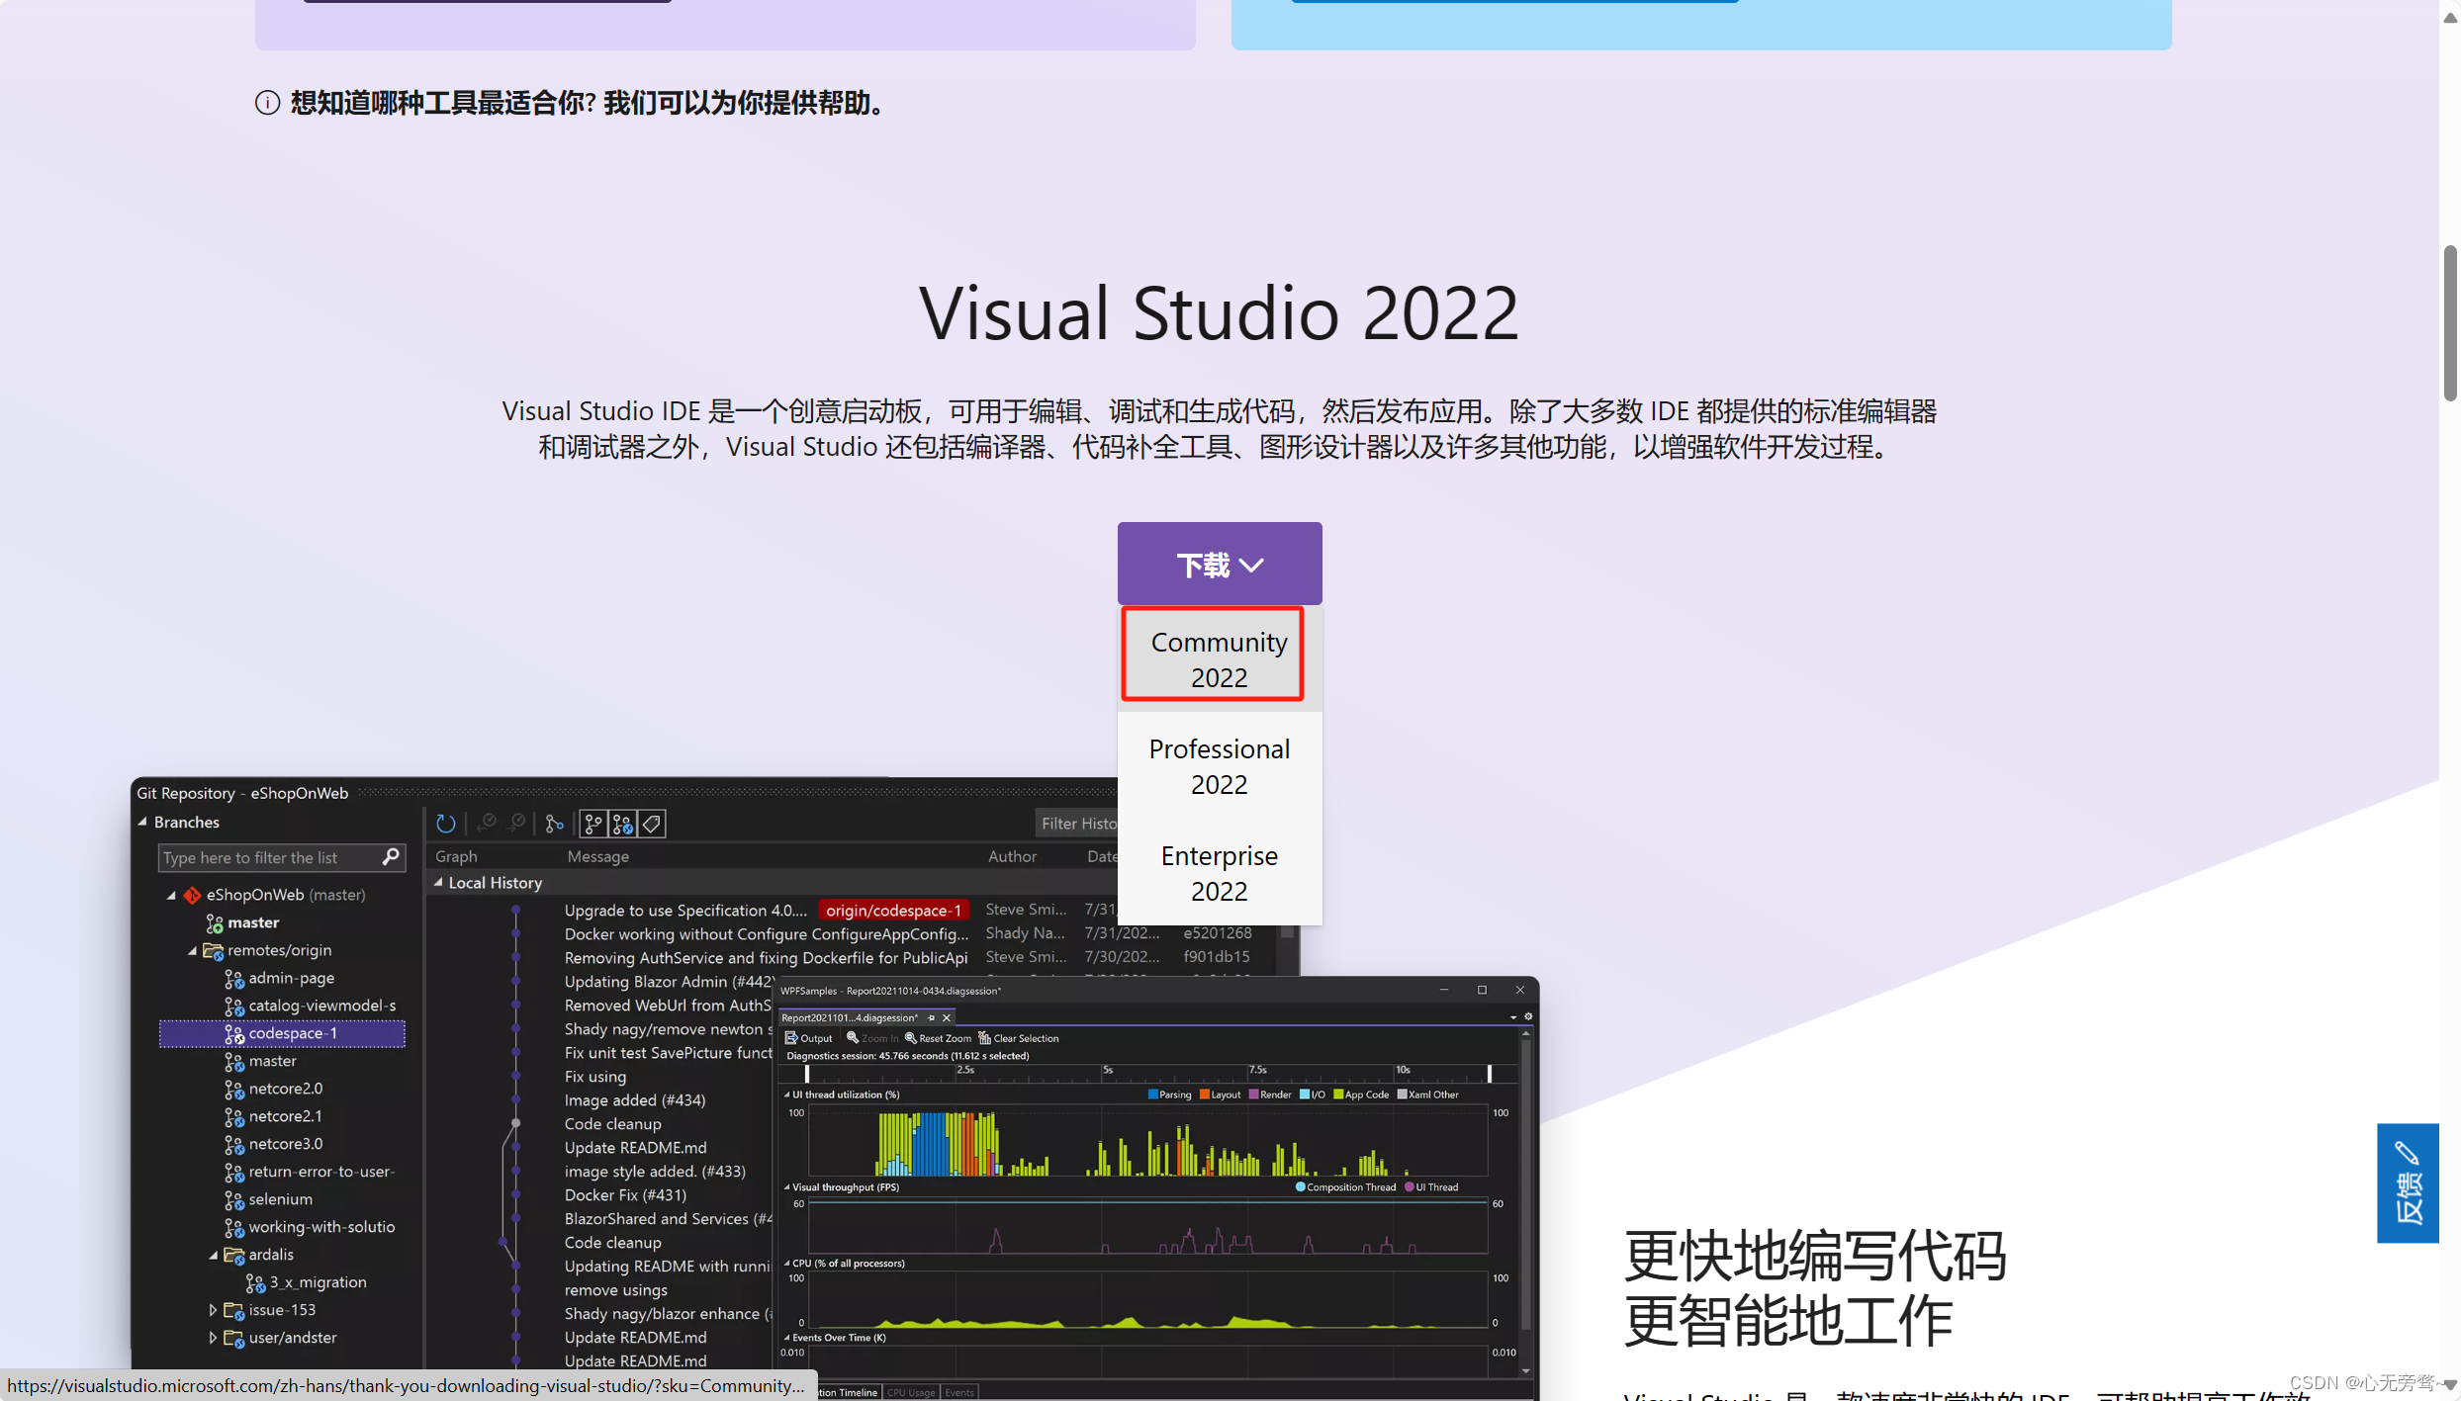
Task: Click the merge branch icon in Git toolbar
Action: [555, 824]
